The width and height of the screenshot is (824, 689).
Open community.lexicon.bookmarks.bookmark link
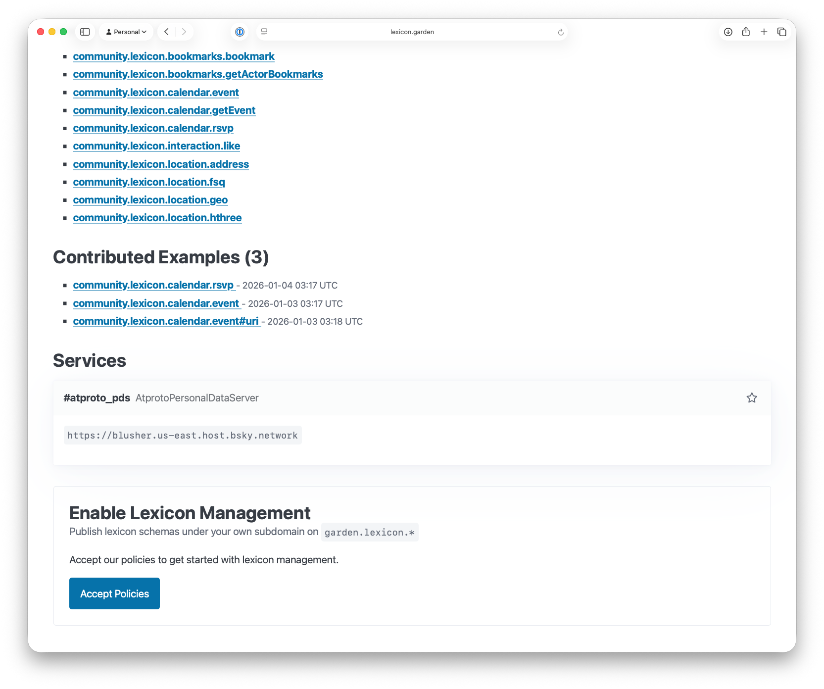[x=174, y=56]
